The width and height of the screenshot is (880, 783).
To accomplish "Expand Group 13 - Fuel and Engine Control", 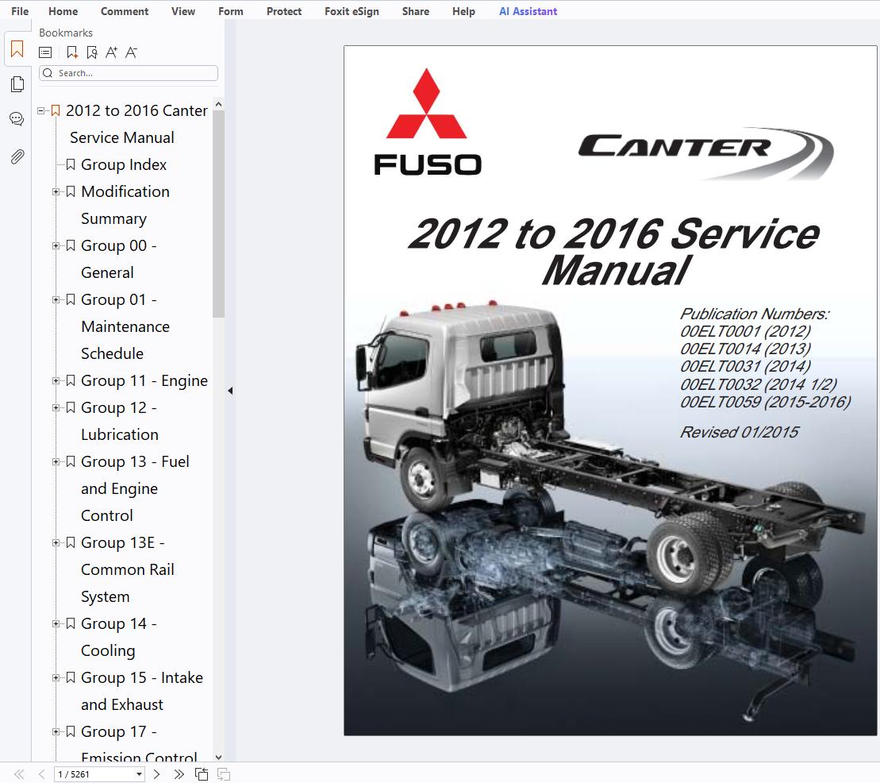I will (x=56, y=461).
